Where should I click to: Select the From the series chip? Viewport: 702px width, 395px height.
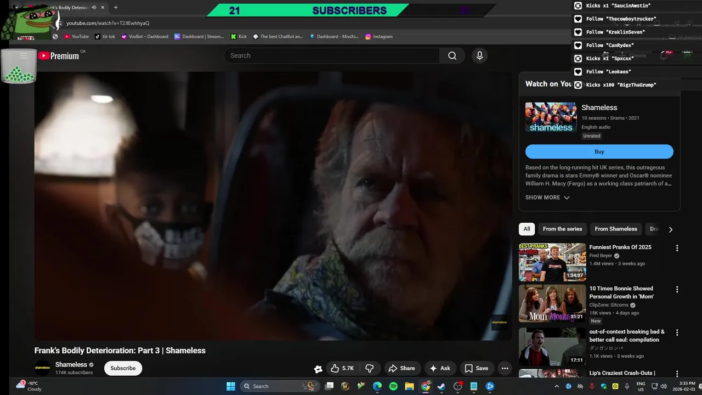562,229
